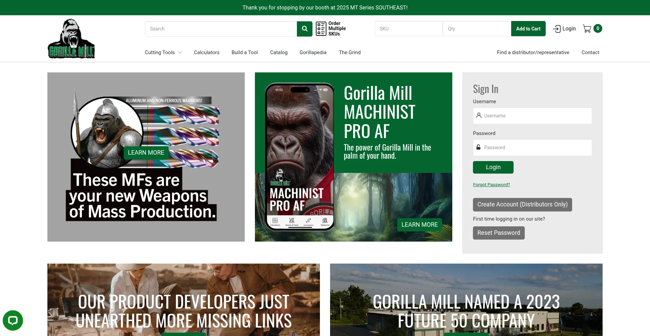
Task: Click Add to Cart button
Action: 528,28
